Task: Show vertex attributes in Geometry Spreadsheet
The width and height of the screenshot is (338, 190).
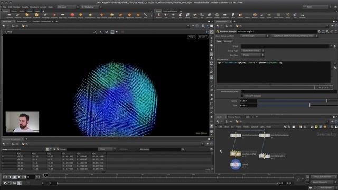Action: tap(51, 149)
